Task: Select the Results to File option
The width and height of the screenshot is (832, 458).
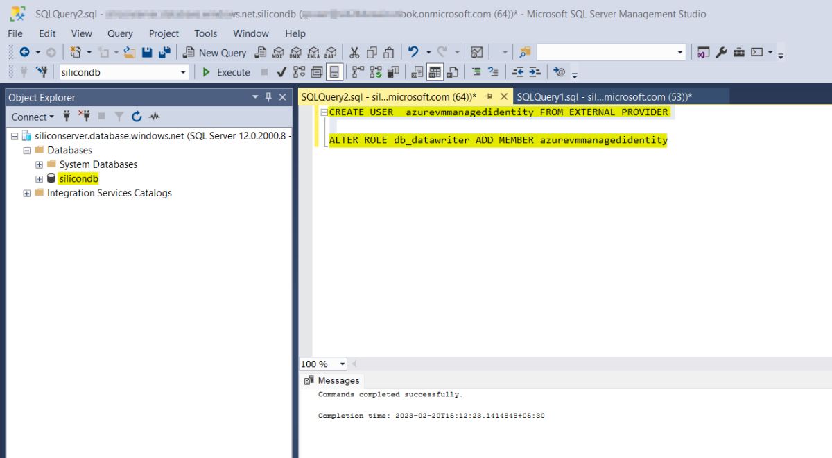Action: tap(452, 71)
